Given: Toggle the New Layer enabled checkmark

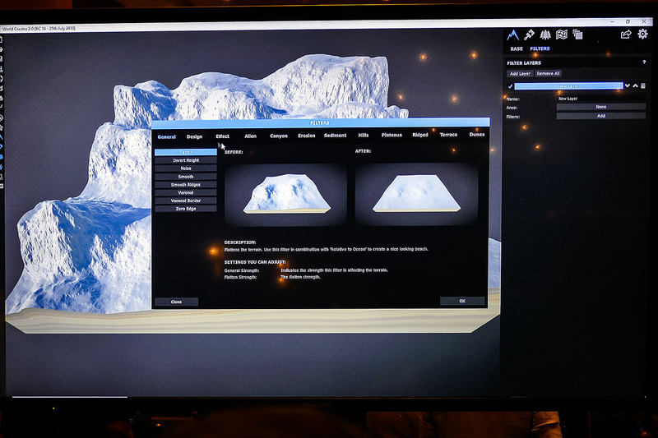Looking at the screenshot, I should click(510, 86).
